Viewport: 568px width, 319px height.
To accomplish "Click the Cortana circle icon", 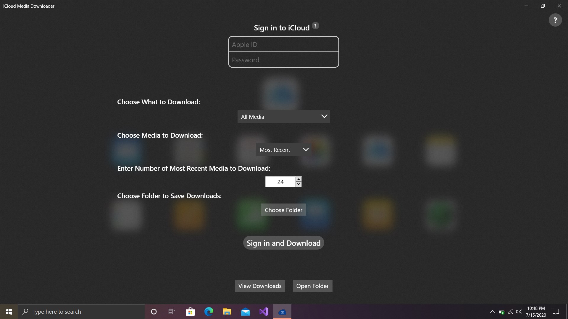I will 154,312.
